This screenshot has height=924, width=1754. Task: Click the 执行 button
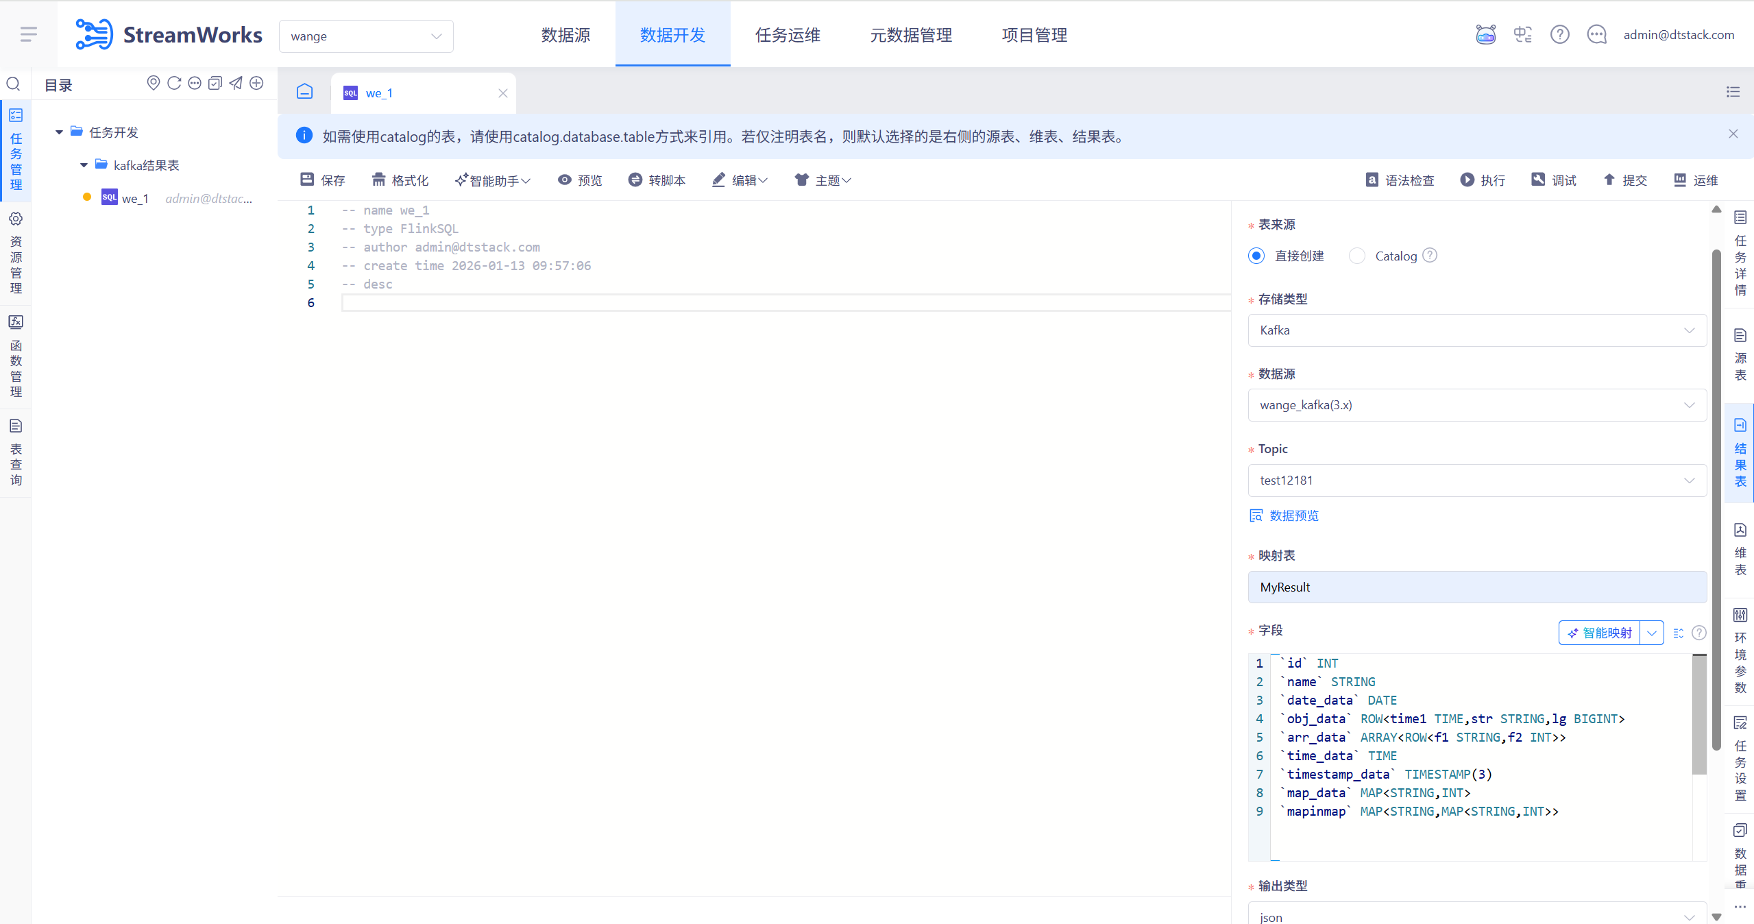click(x=1483, y=180)
